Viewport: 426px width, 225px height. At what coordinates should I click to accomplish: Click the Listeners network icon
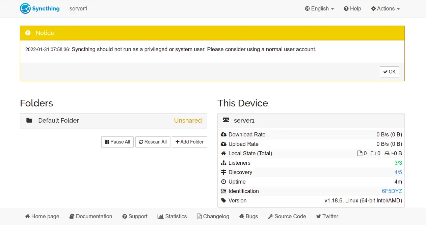pyautogui.click(x=223, y=163)
